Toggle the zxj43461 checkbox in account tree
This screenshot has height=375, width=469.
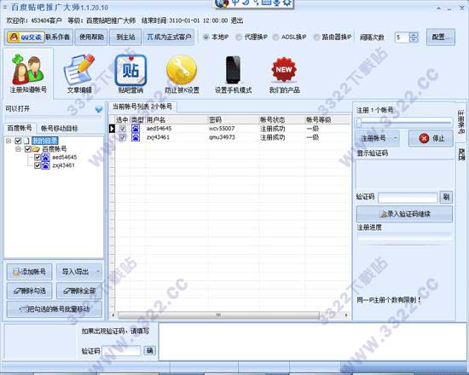coord(38,165)
